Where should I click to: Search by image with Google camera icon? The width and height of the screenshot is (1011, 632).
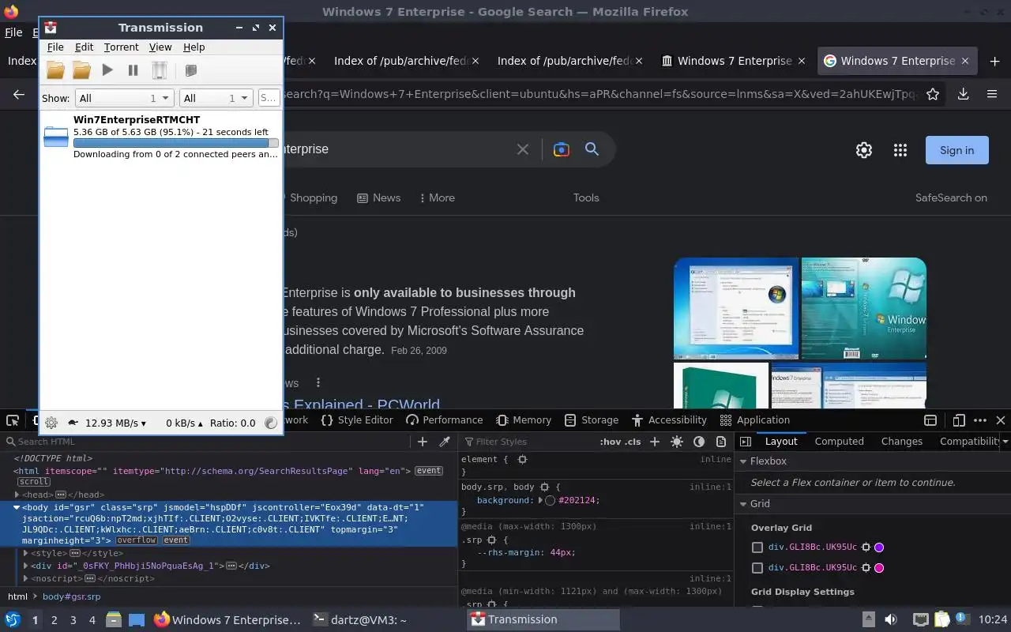point(562,149)
